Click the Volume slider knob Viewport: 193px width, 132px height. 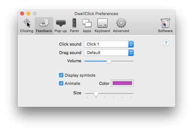click(x=109, y=61)
